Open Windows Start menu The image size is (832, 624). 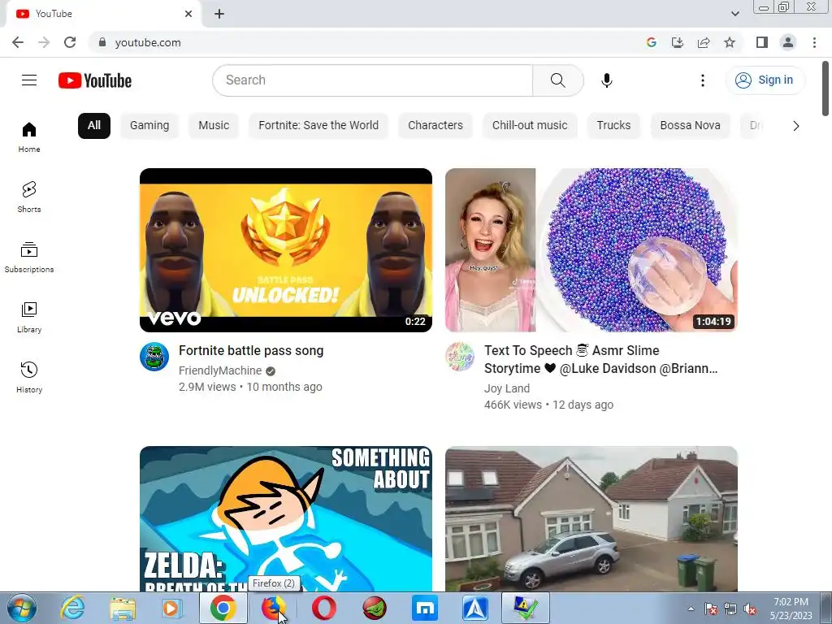21,608
